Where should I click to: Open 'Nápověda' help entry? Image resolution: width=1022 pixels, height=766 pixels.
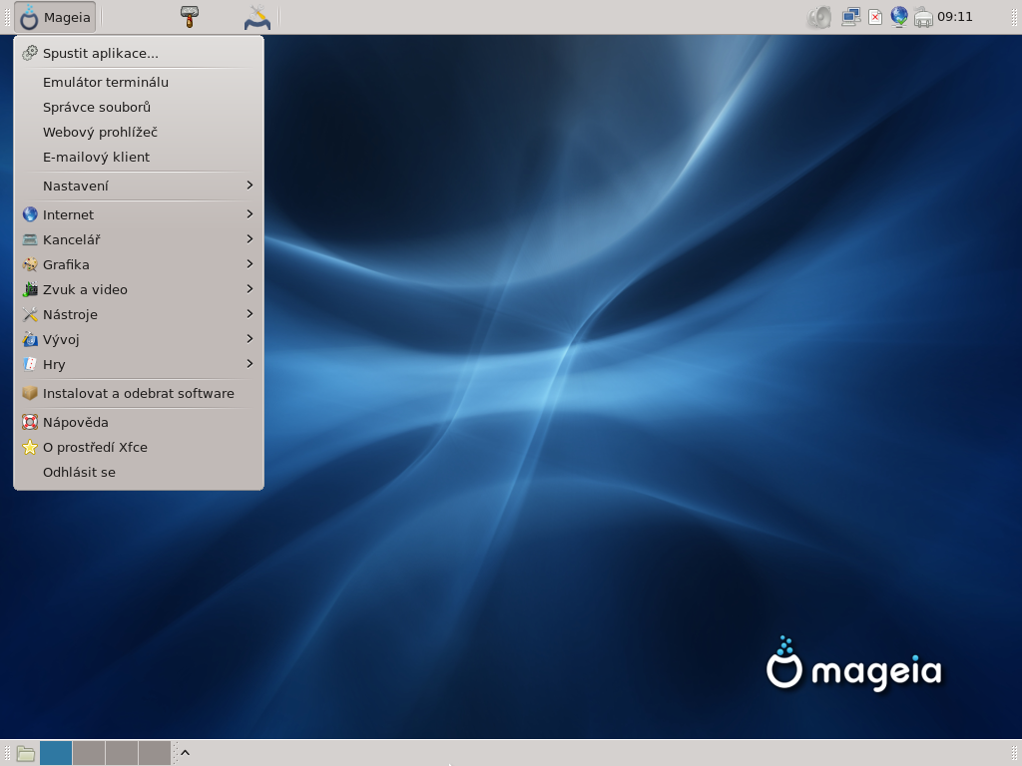tap(138, 422)
